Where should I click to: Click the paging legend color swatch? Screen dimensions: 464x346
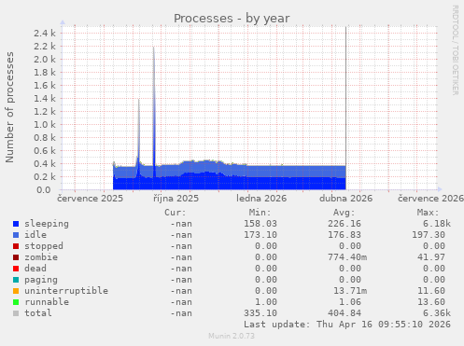coord(16,280)
